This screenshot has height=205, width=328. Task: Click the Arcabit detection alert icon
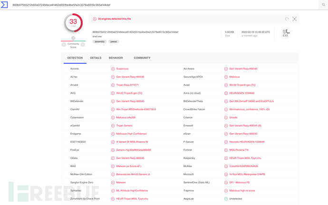(x=113, y=85)
